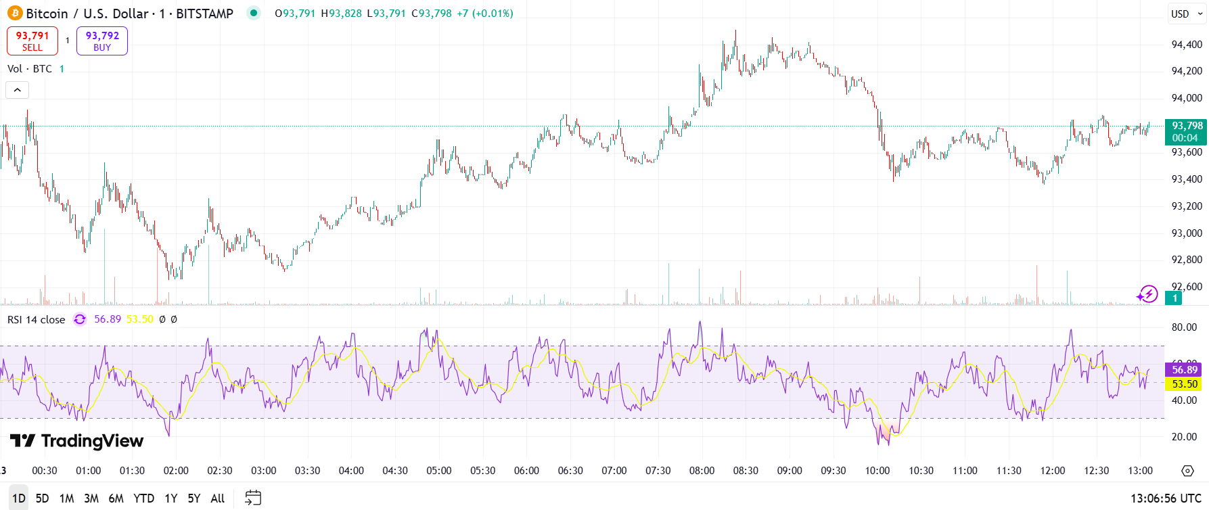The image size is (1209, 510).
Task: Collapse the indicator legend with the arrow button
Action: coord(18,90)
